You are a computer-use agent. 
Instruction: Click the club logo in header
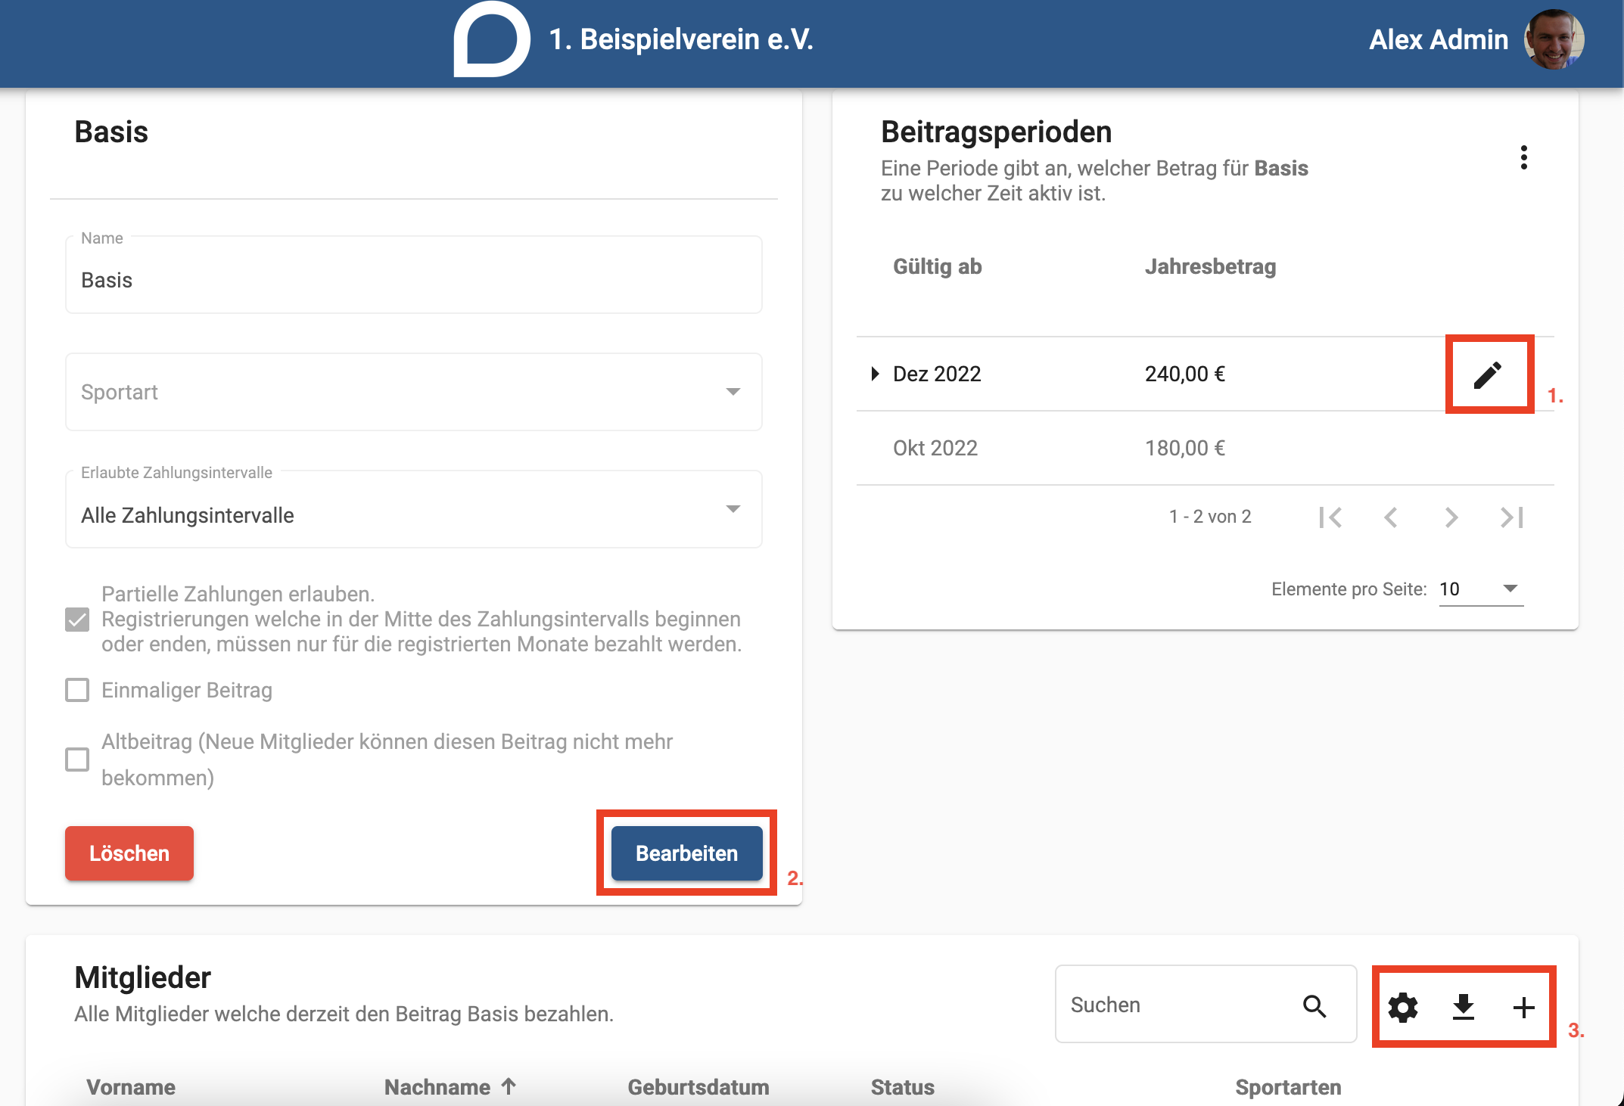tap(491, 39)
